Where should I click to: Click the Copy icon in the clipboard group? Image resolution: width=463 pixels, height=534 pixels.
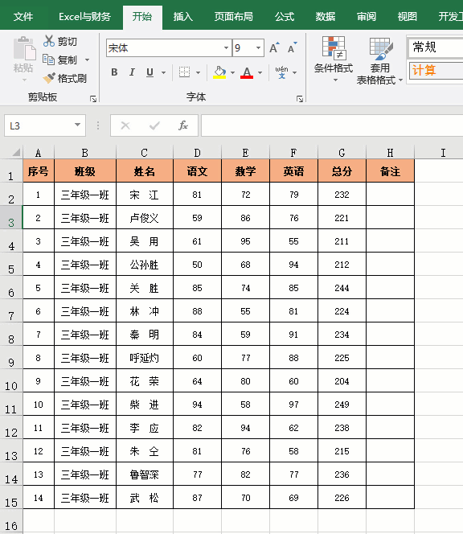pos(48,60)
